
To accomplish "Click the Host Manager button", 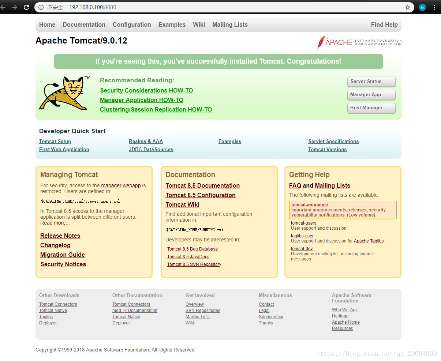I will [371, 108].
